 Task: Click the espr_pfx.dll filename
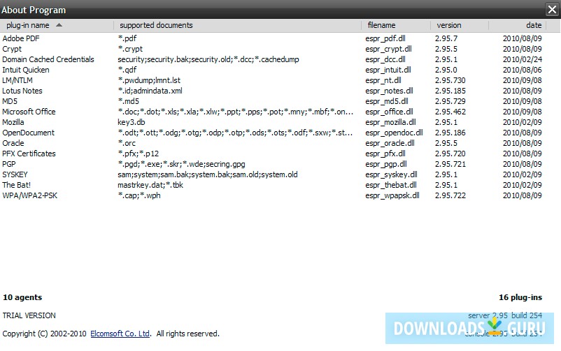pos(385,154)
